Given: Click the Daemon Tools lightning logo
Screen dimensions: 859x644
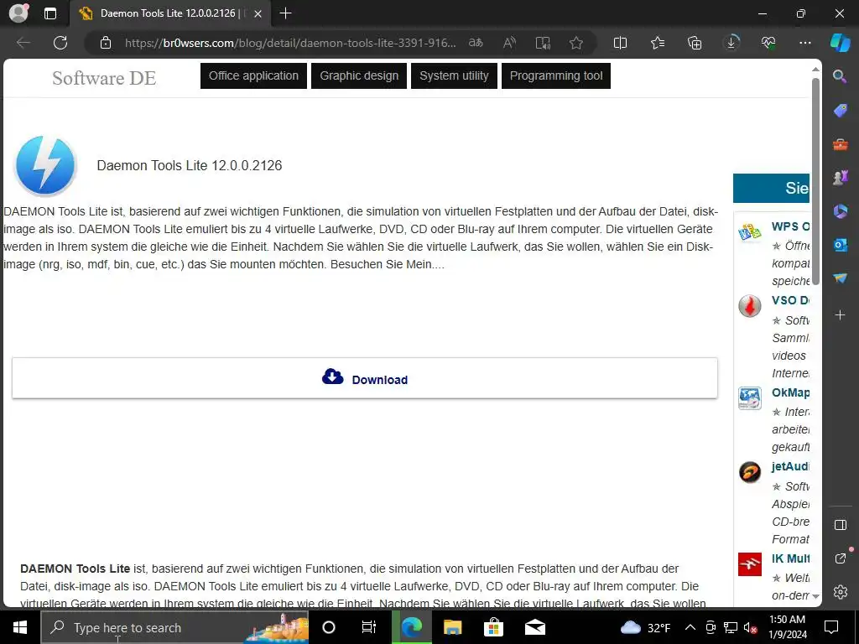Looking at the screenshot, I should pyautogui.click(x=45, y=165).
